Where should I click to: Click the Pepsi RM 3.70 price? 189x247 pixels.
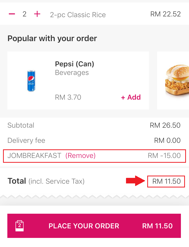pyautogui.click(x=68, y=97)
